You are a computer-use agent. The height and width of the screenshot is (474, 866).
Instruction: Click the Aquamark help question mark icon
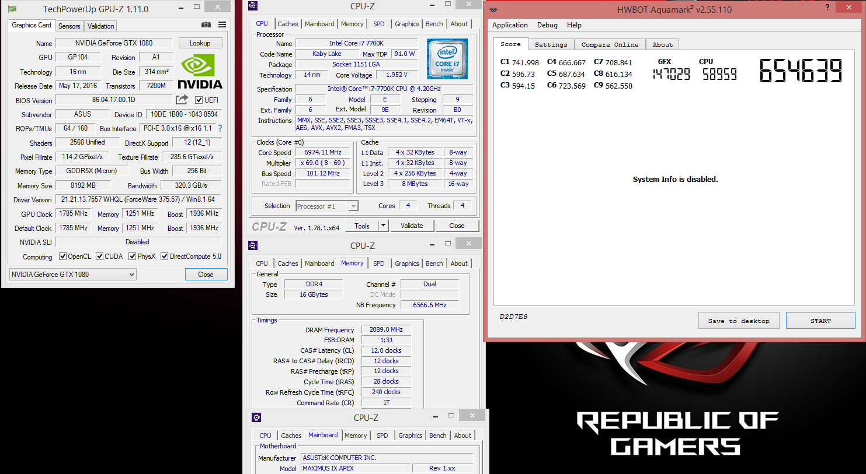827,8
